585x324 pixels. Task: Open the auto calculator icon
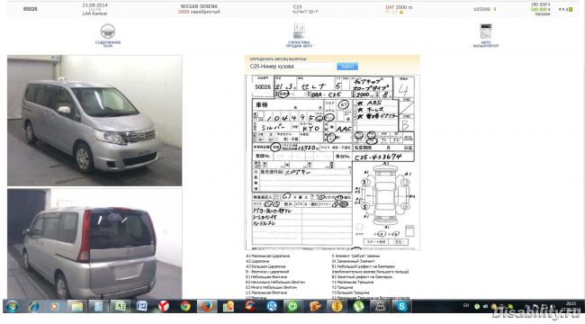485,31
